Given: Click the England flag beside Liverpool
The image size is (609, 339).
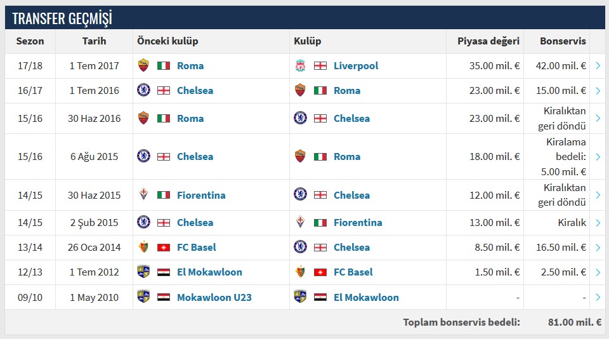Looking at the screenshot, I should tap(320, 65).
